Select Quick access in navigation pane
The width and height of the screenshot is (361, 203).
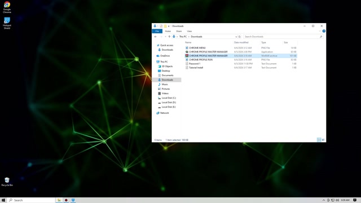point(166,45)
